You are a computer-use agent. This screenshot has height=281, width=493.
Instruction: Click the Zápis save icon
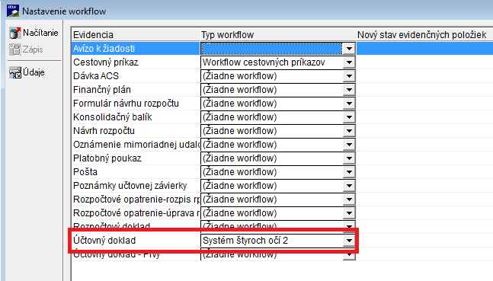14,49
